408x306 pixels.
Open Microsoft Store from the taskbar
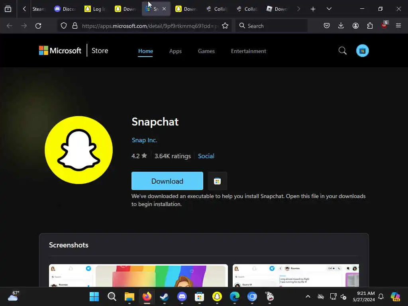point(199,296)
